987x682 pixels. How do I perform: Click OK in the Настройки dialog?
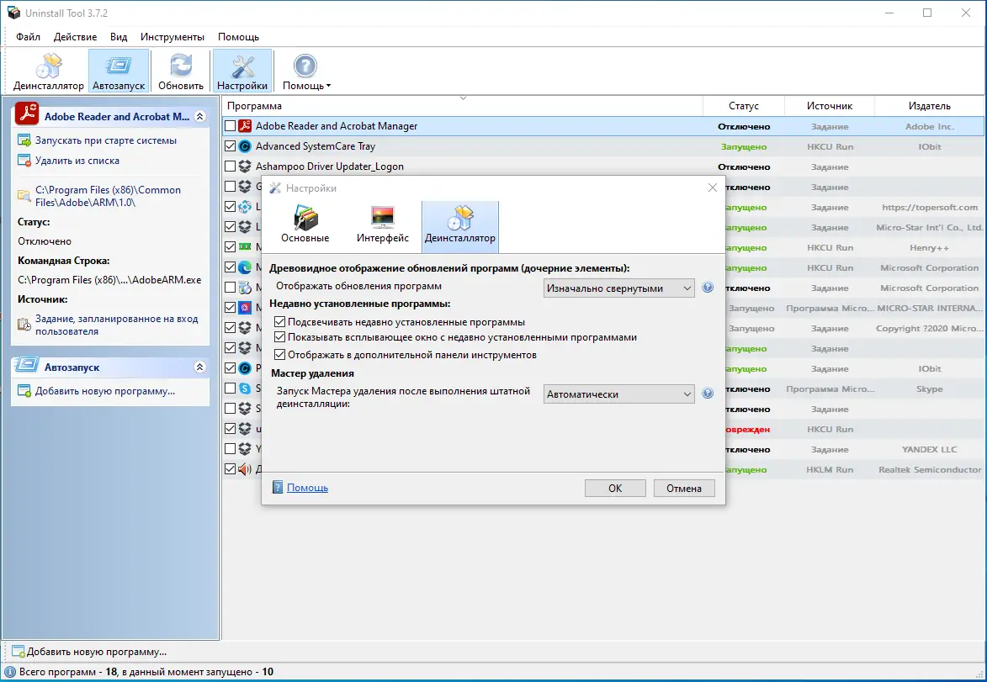click(x=615, y=489)
